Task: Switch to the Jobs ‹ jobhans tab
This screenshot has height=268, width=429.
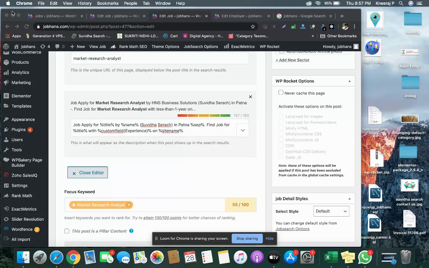Action: point(55,16)
